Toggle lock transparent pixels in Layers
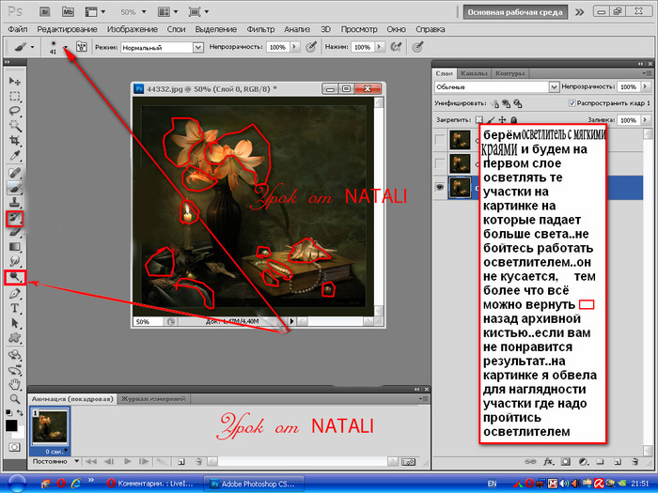This screenshot has width=658, height=493. [x=479, y=120]
